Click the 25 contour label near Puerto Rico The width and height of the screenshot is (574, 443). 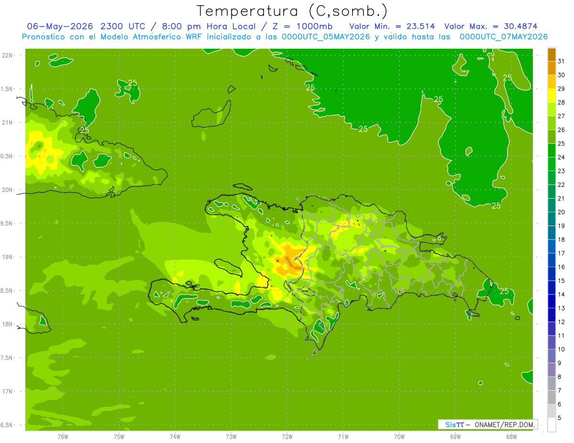[504, 291]
